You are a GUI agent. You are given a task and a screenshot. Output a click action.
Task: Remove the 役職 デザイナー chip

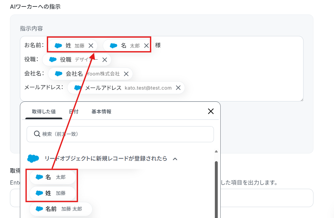105,60
